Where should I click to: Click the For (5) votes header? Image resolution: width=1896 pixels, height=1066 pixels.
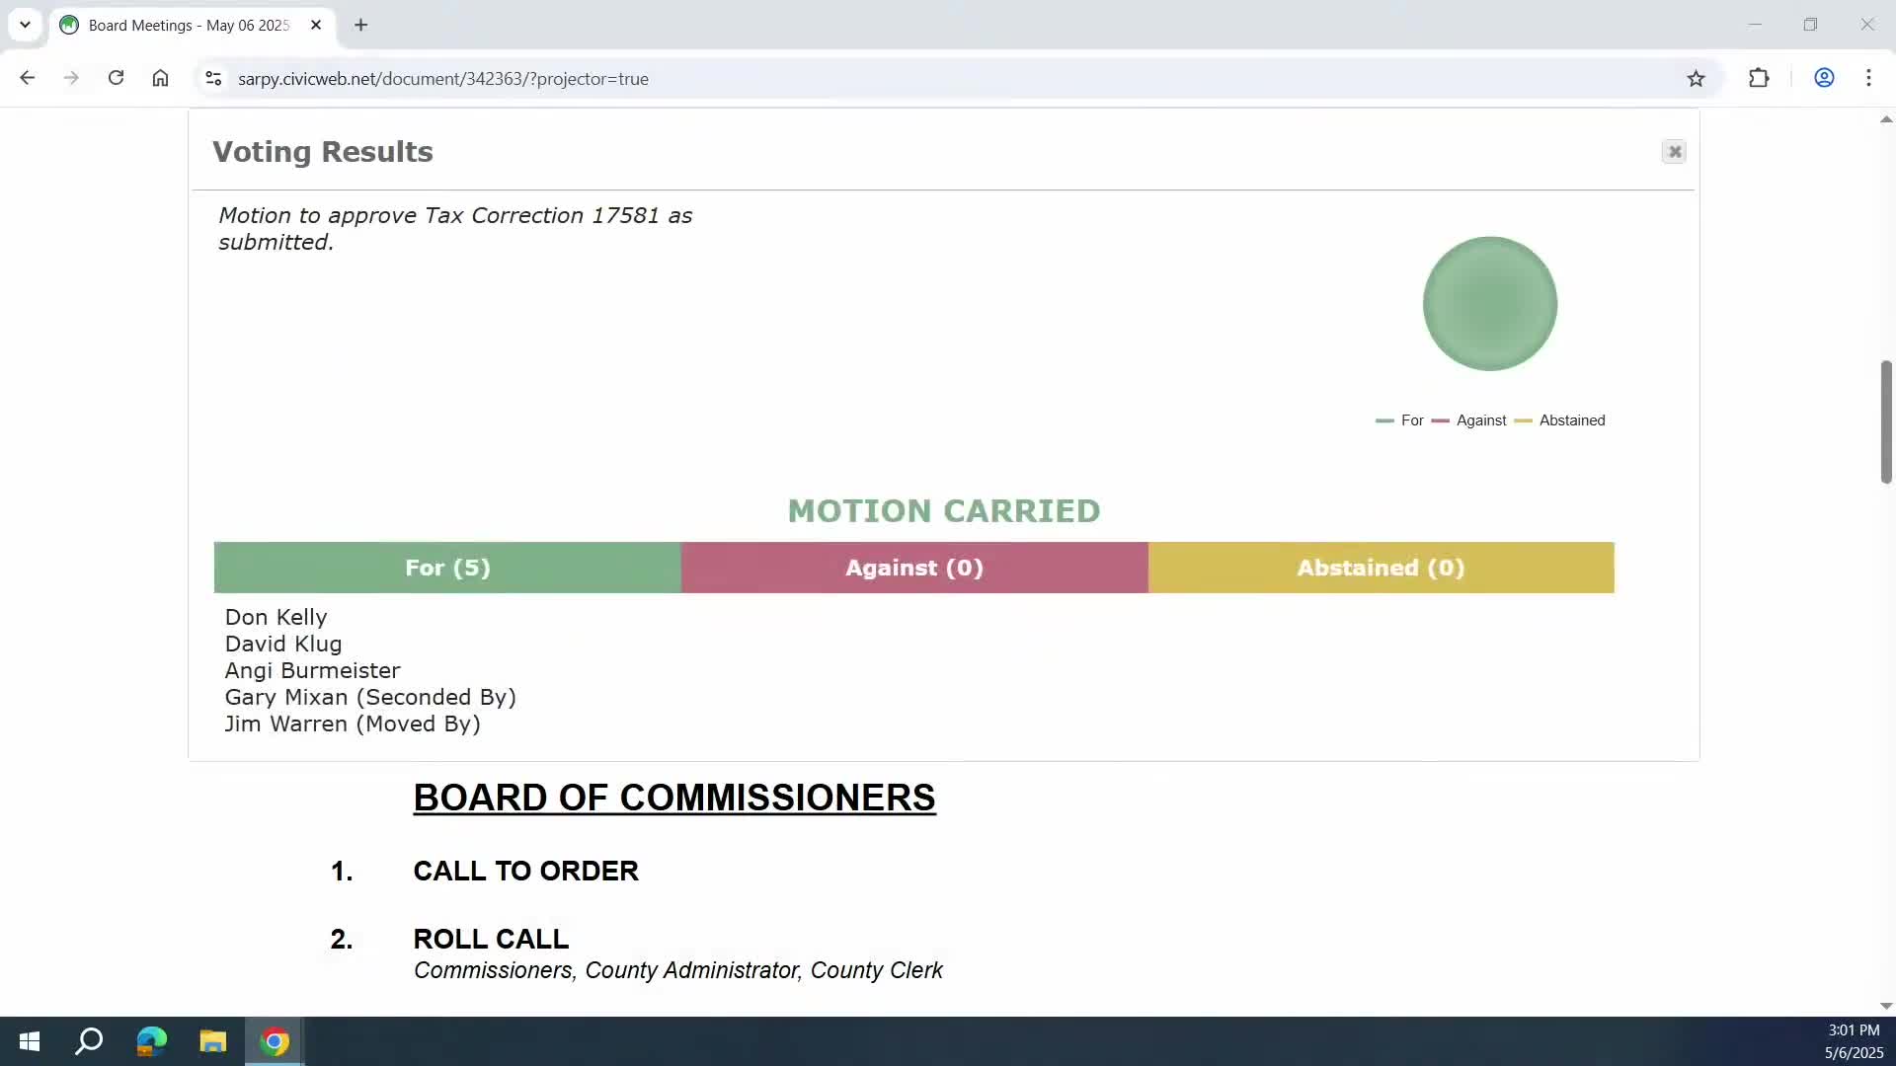click(447, 568)
